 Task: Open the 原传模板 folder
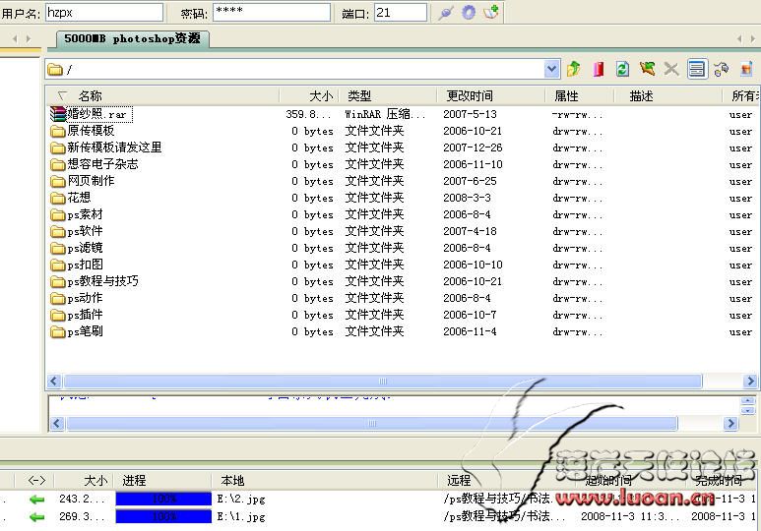83,131
